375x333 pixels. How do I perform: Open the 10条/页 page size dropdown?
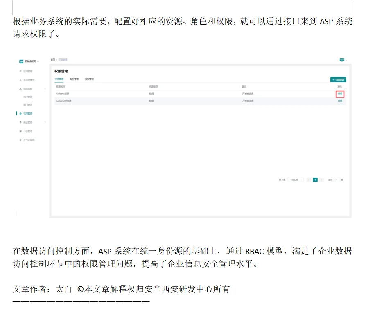pyautogui.click(x=295, y=179)
